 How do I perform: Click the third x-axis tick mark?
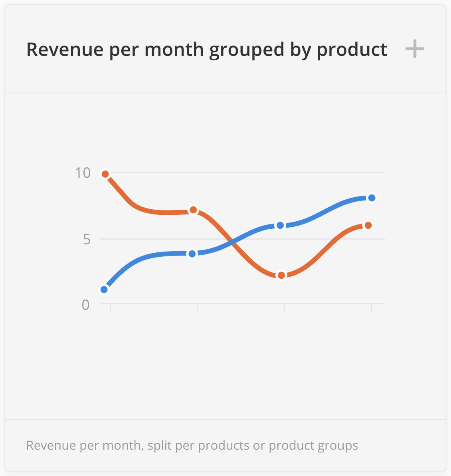tap(284, 307)
